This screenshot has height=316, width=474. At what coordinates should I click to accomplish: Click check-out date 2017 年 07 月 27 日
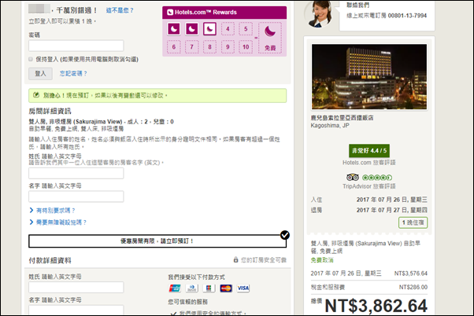[392, 210]
